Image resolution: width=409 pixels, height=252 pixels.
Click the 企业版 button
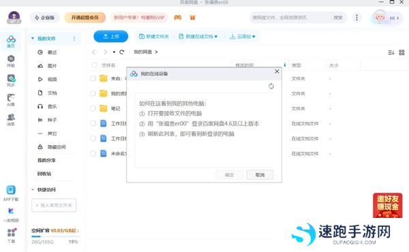coord(45,18)
